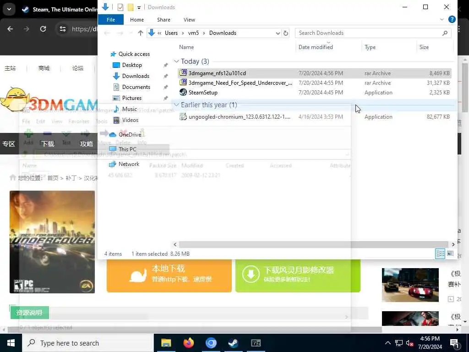Open the address bar history dropdown
The image size is (469, 352).
click(278, 33)
